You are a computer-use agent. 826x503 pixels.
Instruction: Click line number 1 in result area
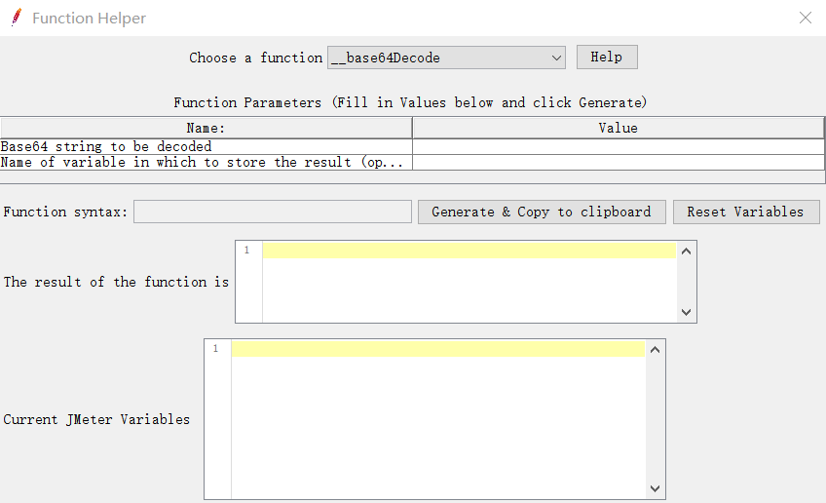[x=246, y=251]
